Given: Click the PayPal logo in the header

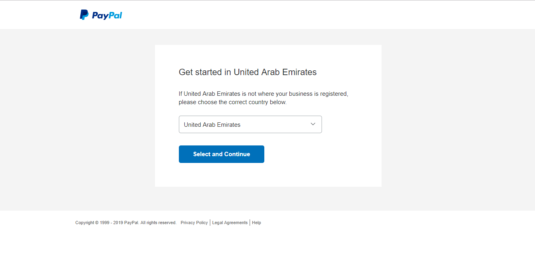Looking at the screenshot, I should click(101, 15).
